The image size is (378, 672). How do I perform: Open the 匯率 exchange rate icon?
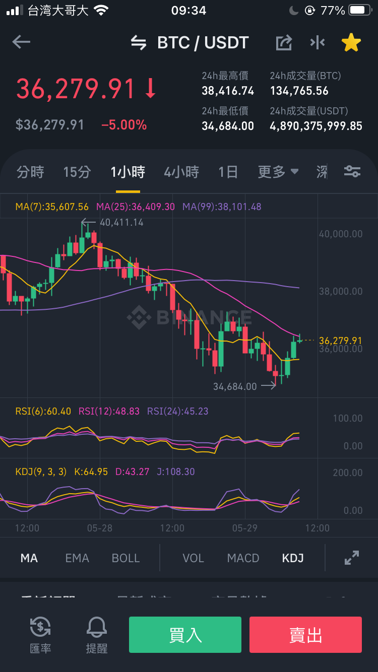click(40, 635)
